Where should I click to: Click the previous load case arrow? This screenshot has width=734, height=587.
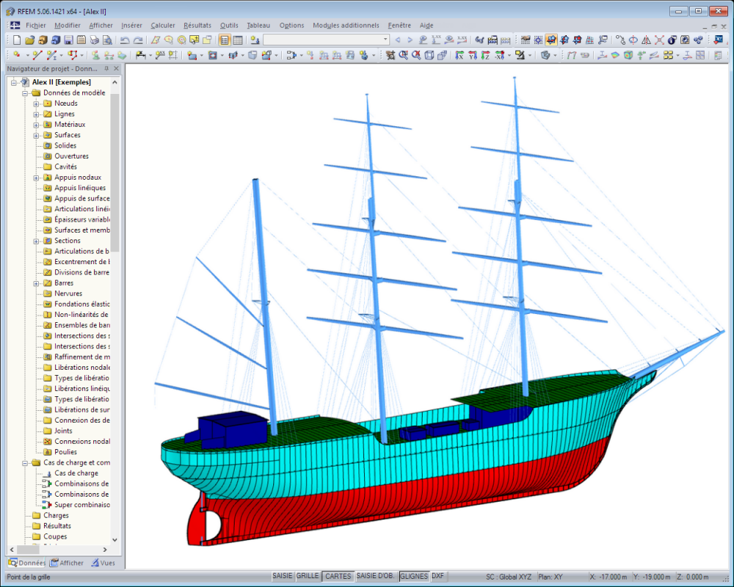[x=398, y=40]
